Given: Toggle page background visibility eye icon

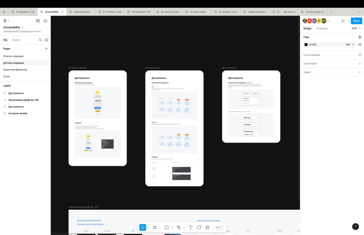Looking at the screenshot, I should coord(360,45).
